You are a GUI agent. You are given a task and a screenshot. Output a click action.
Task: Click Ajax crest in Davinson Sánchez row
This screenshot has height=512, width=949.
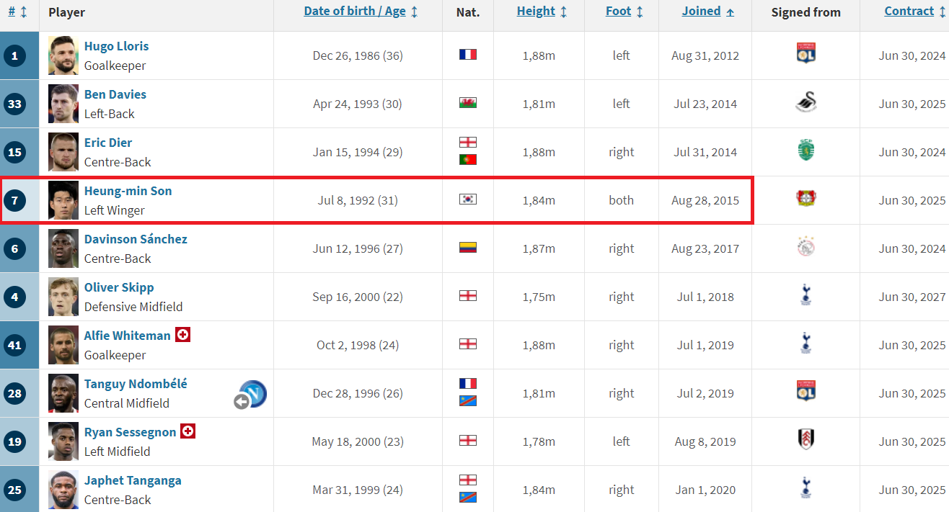click(x=805, y=248)
